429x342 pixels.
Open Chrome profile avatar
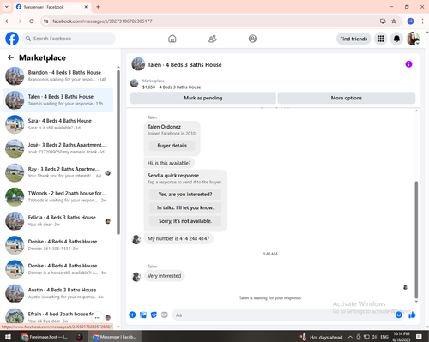(x=410, y=21)
